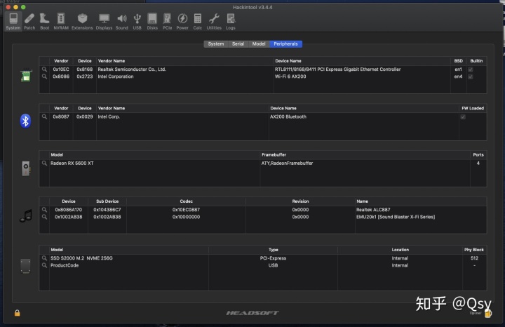Open the Calc section
Image resolution: width=505 pixels, height=327 pixels.
(197, 21)
